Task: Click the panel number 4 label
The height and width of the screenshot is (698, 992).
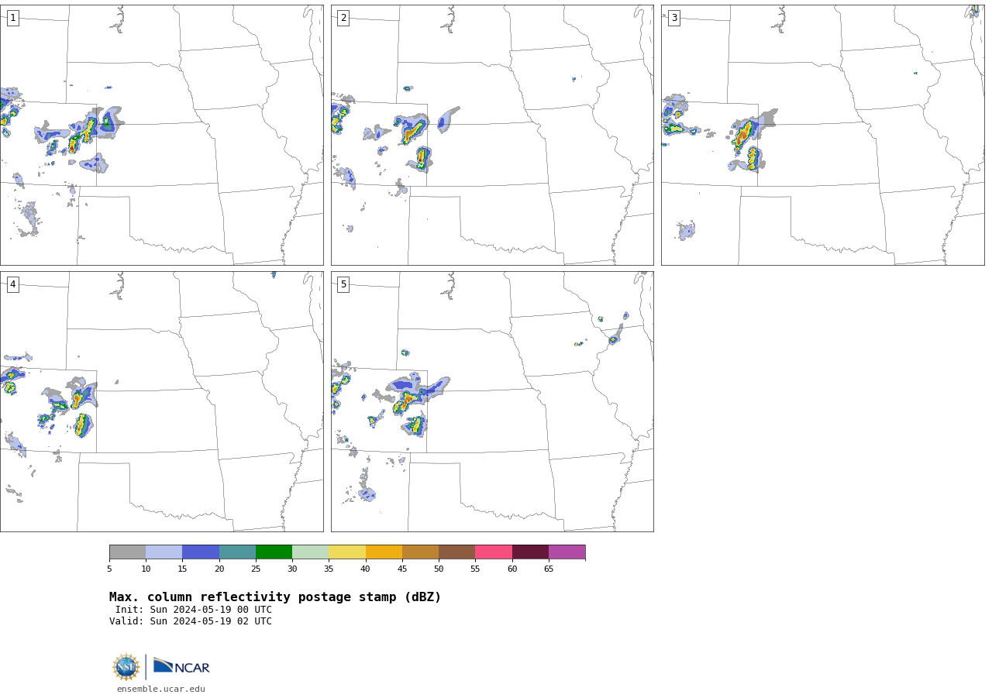Action: (x=12, y=284)
